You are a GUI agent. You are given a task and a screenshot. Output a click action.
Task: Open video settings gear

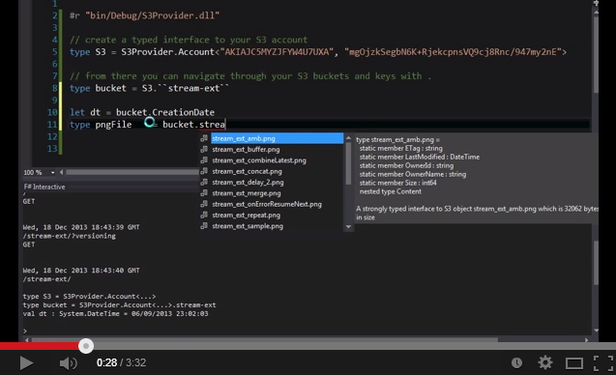pos(545,362)
